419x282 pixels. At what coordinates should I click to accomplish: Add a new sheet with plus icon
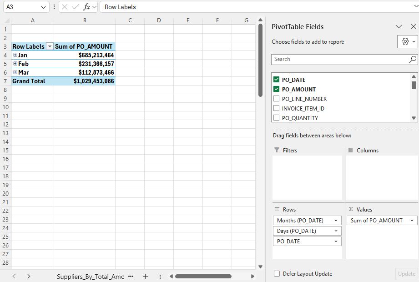[145, 276]
